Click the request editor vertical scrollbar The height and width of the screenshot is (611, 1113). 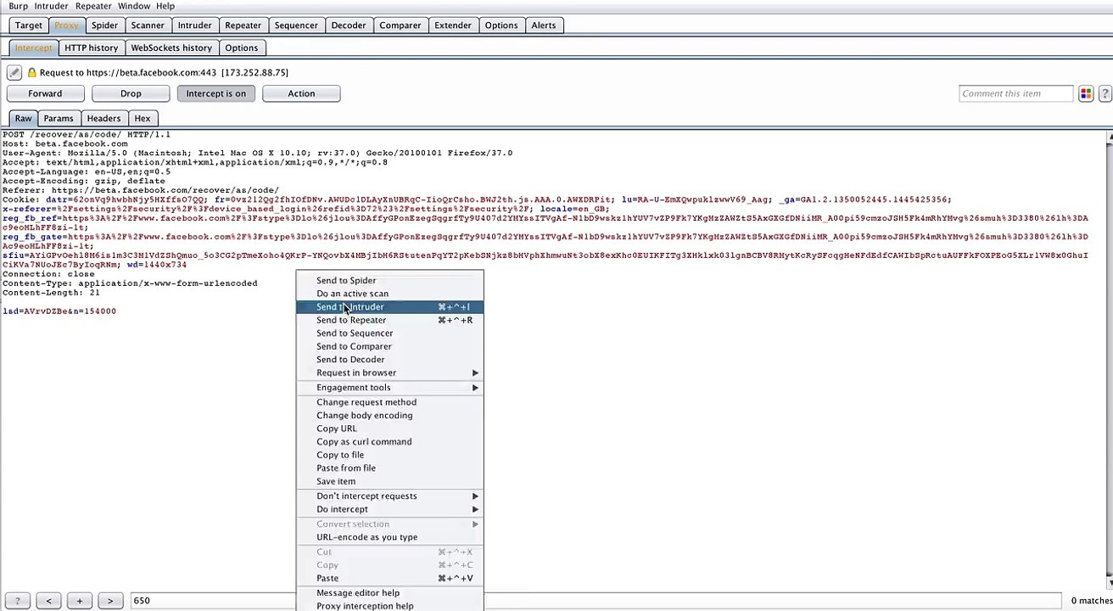pos(1108,359)
